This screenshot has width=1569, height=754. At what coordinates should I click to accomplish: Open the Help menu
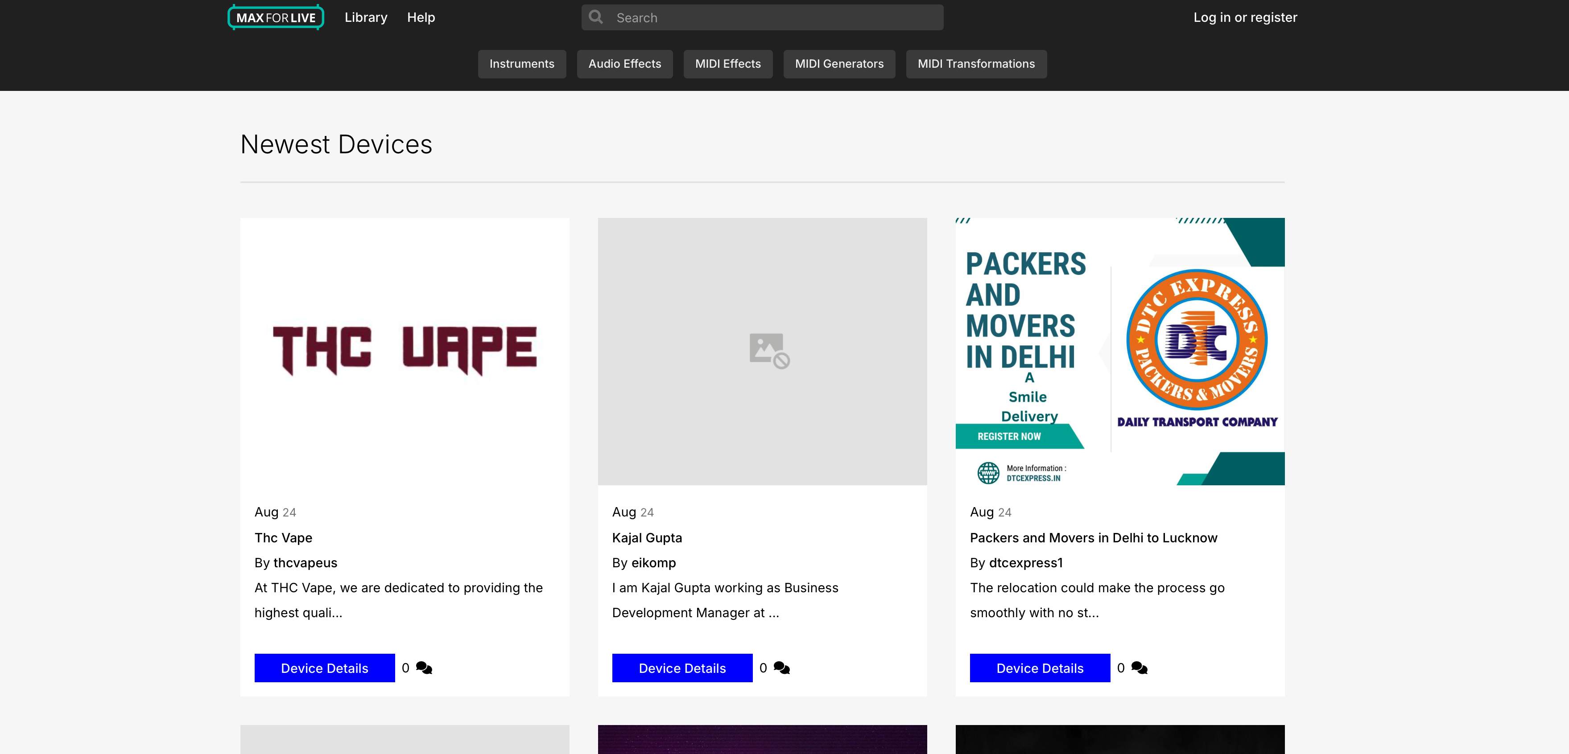point(421,17)
